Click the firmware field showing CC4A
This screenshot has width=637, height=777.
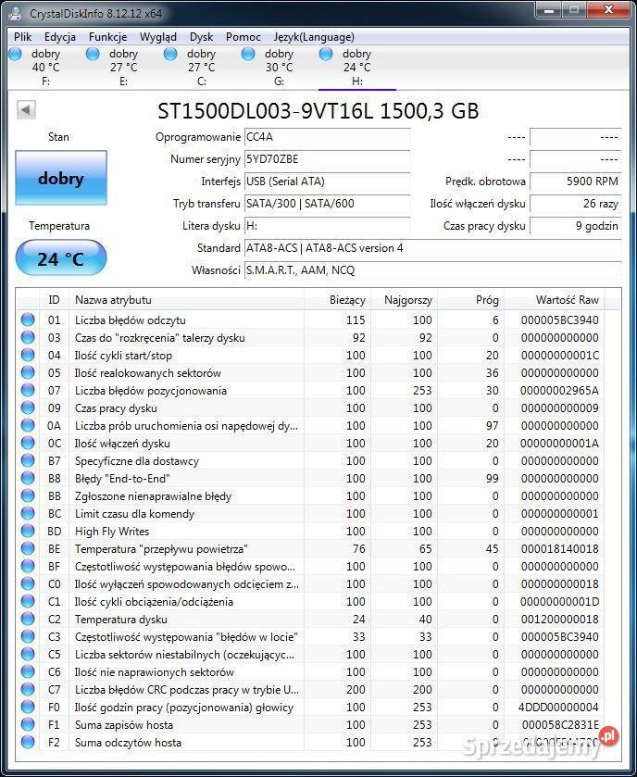(x=327, y=137)
